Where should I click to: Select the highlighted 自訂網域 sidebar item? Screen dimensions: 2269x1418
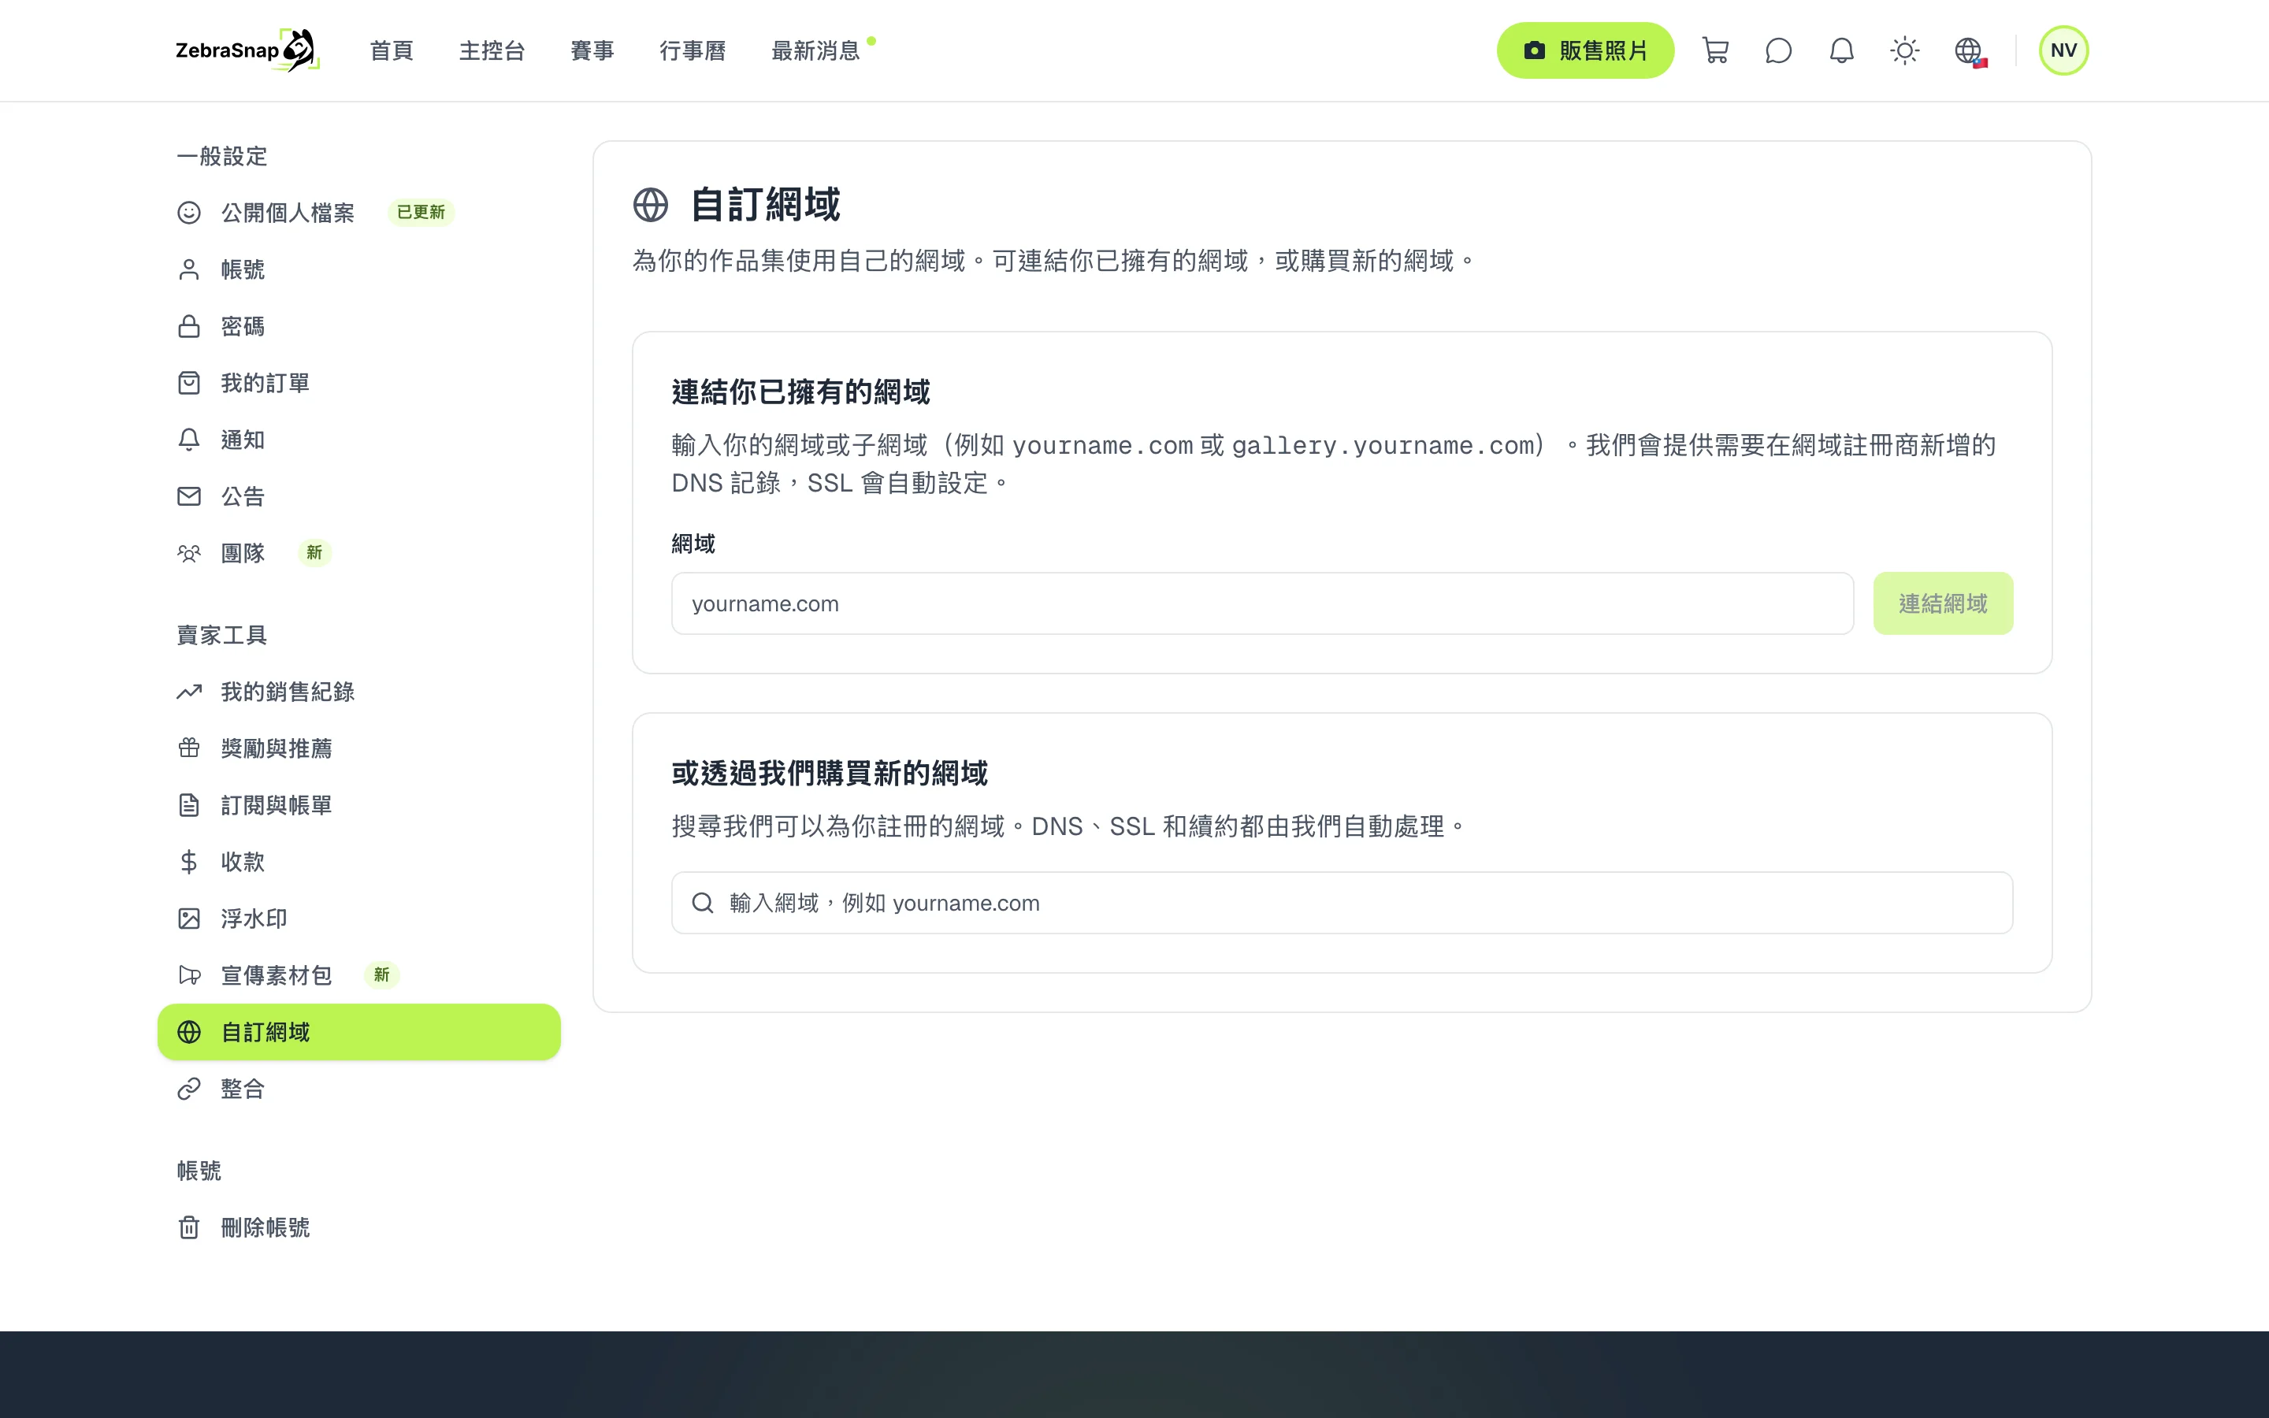coord(359,1033)
